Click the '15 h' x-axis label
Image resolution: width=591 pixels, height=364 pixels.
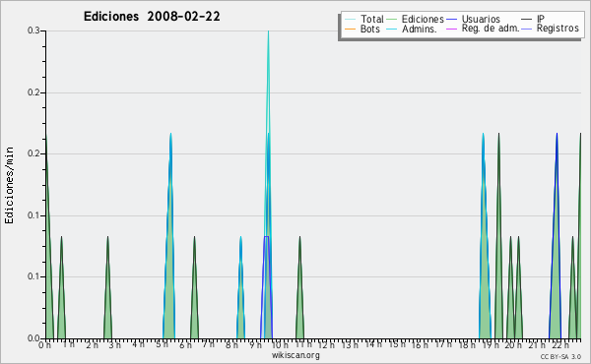(x=397, y=344)
